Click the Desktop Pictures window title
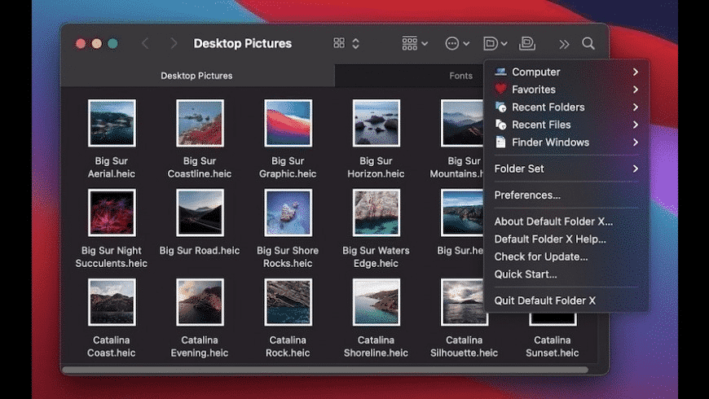The width and height of the screenshot is (709, 399). point(243,43)
